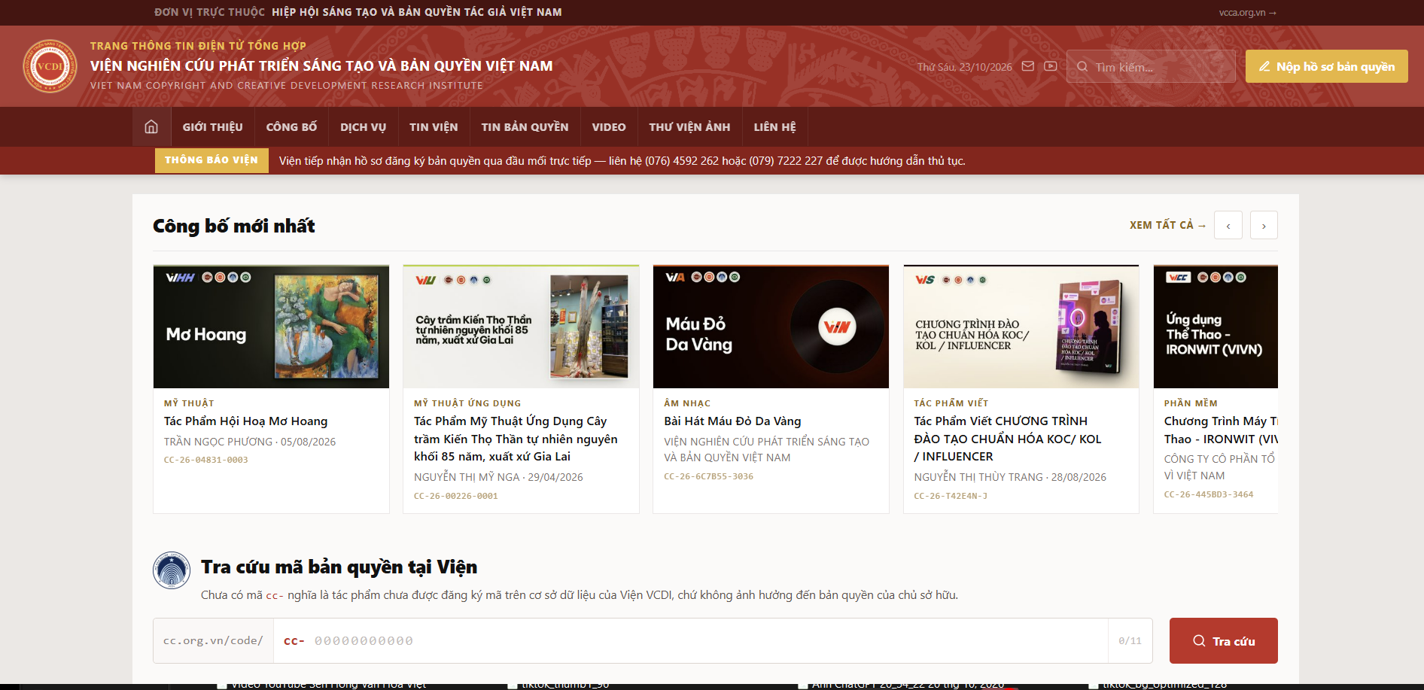Open the Cây trầm Kiến Thọ Thần thumbnail
Screen dimensions: 1424x690
tap(521, 326)
